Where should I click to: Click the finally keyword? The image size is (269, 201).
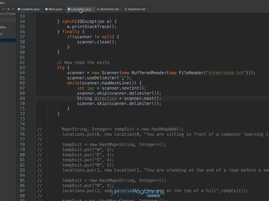coord(71,32)
